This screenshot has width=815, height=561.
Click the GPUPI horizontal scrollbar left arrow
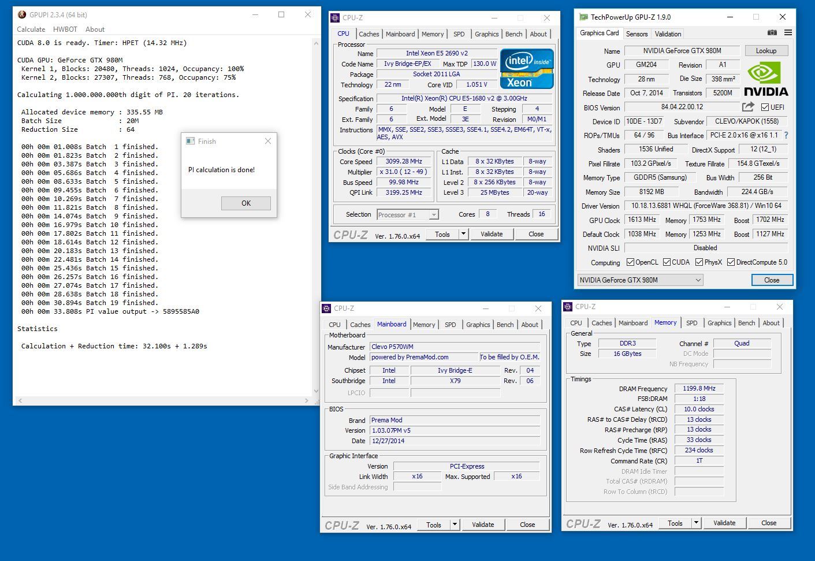coord(20,400)
